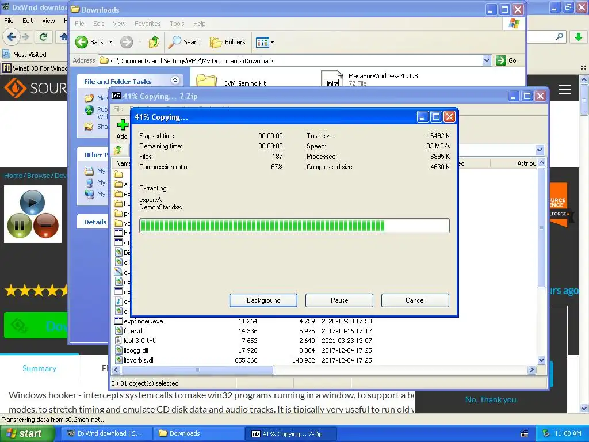The width and height of the screenshot is (589, 442).
Task: Click Browse breadcrumb link on SourceForge
Action: pyautogui.click(x=39, y=176)
